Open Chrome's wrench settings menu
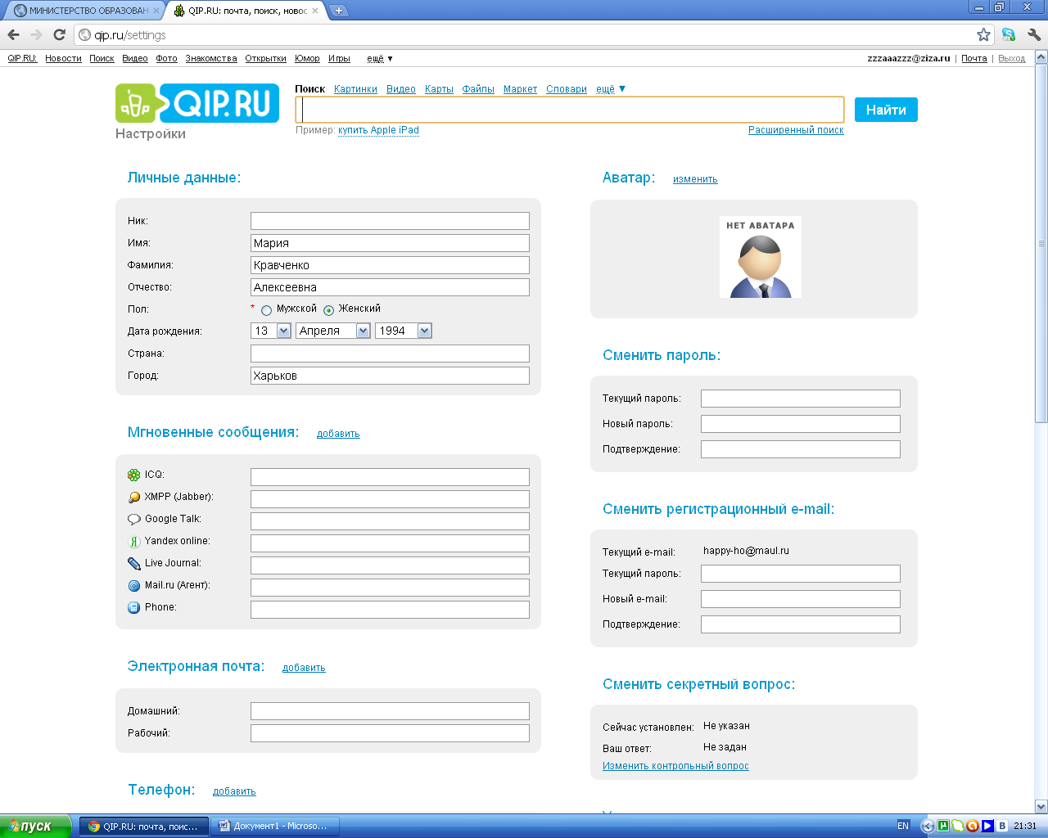Image resolution: width=1048 pixels, height=838 pixels. pyautogui.click(x=1033, y=34)
